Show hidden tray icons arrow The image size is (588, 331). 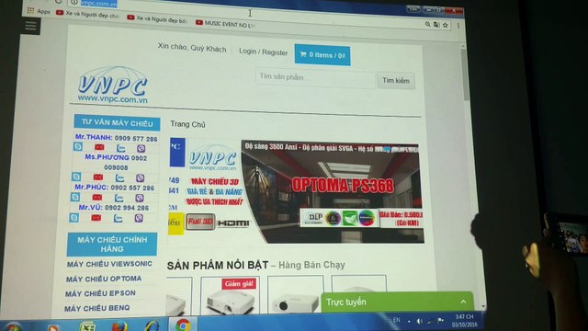[409, 321]
